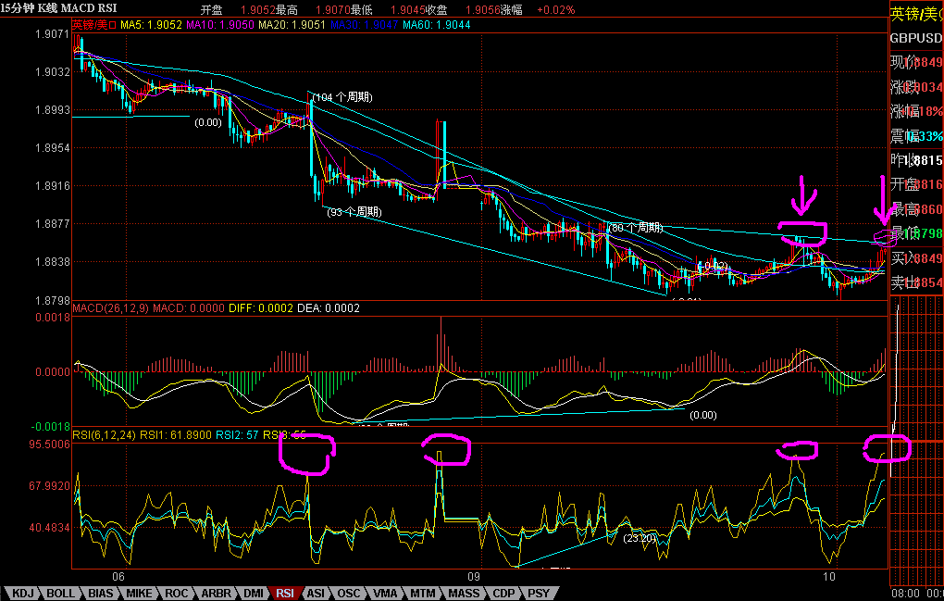Switch to the CDP tab
Screen dimensions: 944x601
point(503,593)
